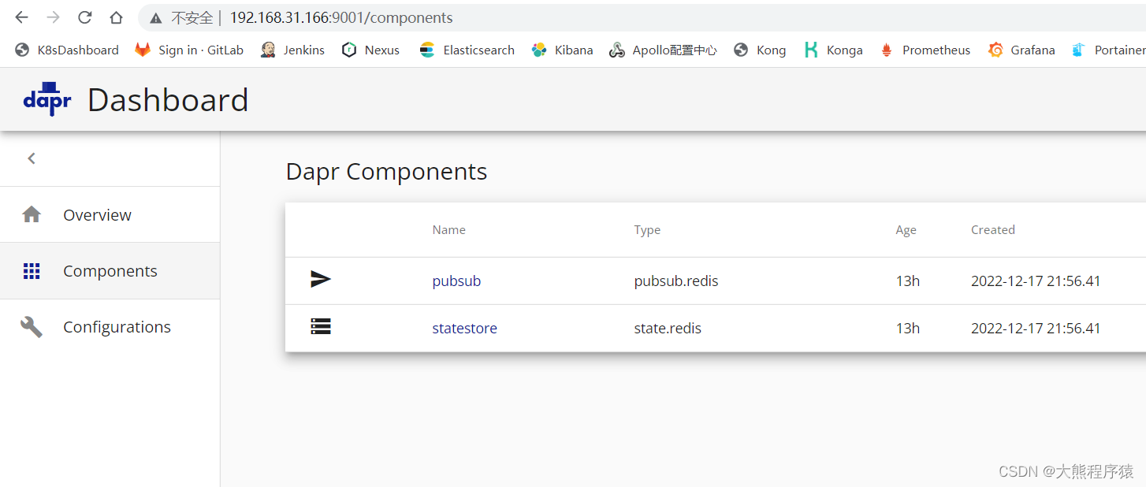Screen dimensions: 1146x487
Task: Open the pubsub component details link
Action: point(456,280)
